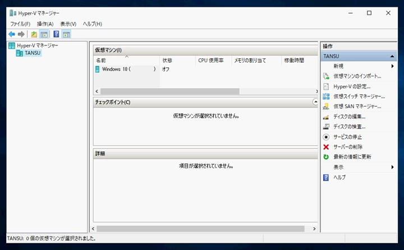Click the virtual machine list horizontal scrollbar thumb
The height and width of the screenshot is (250, 404).
[170, 91]
